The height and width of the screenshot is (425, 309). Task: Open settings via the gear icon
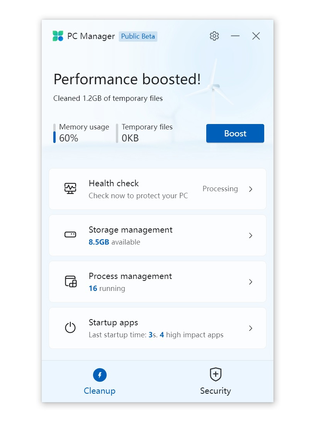[x=214, y=36]
